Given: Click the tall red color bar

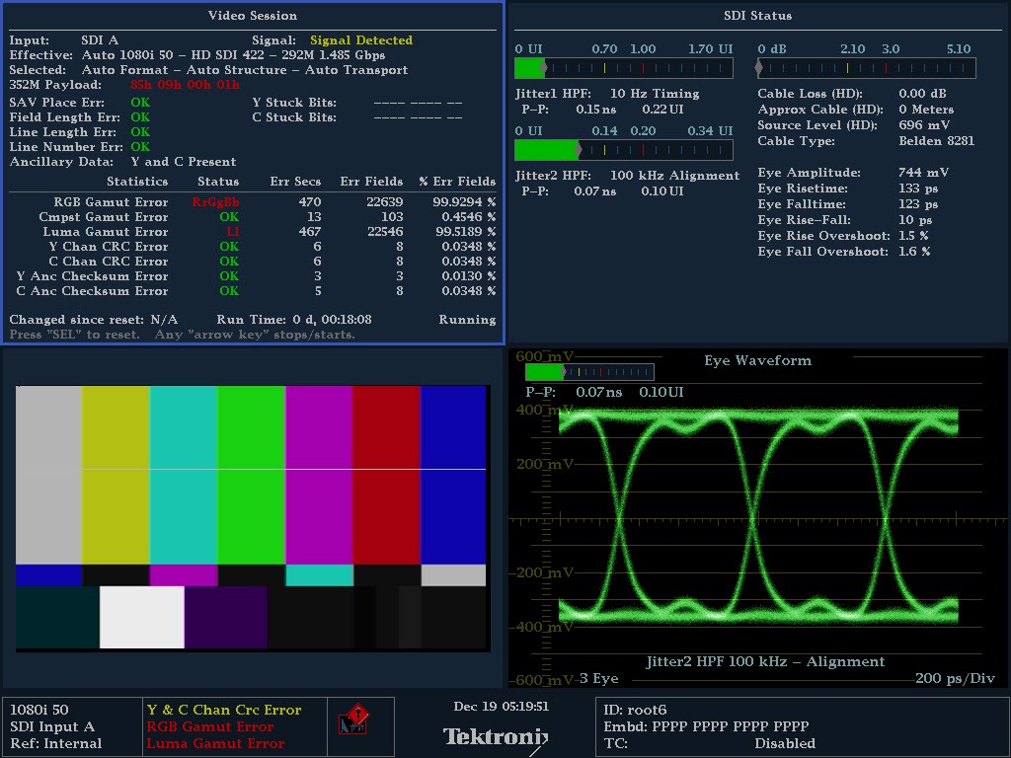Looking at the screenshot, I should [x=387, y=475].
